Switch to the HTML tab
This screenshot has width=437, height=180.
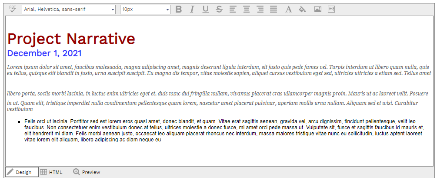[51, 172]
